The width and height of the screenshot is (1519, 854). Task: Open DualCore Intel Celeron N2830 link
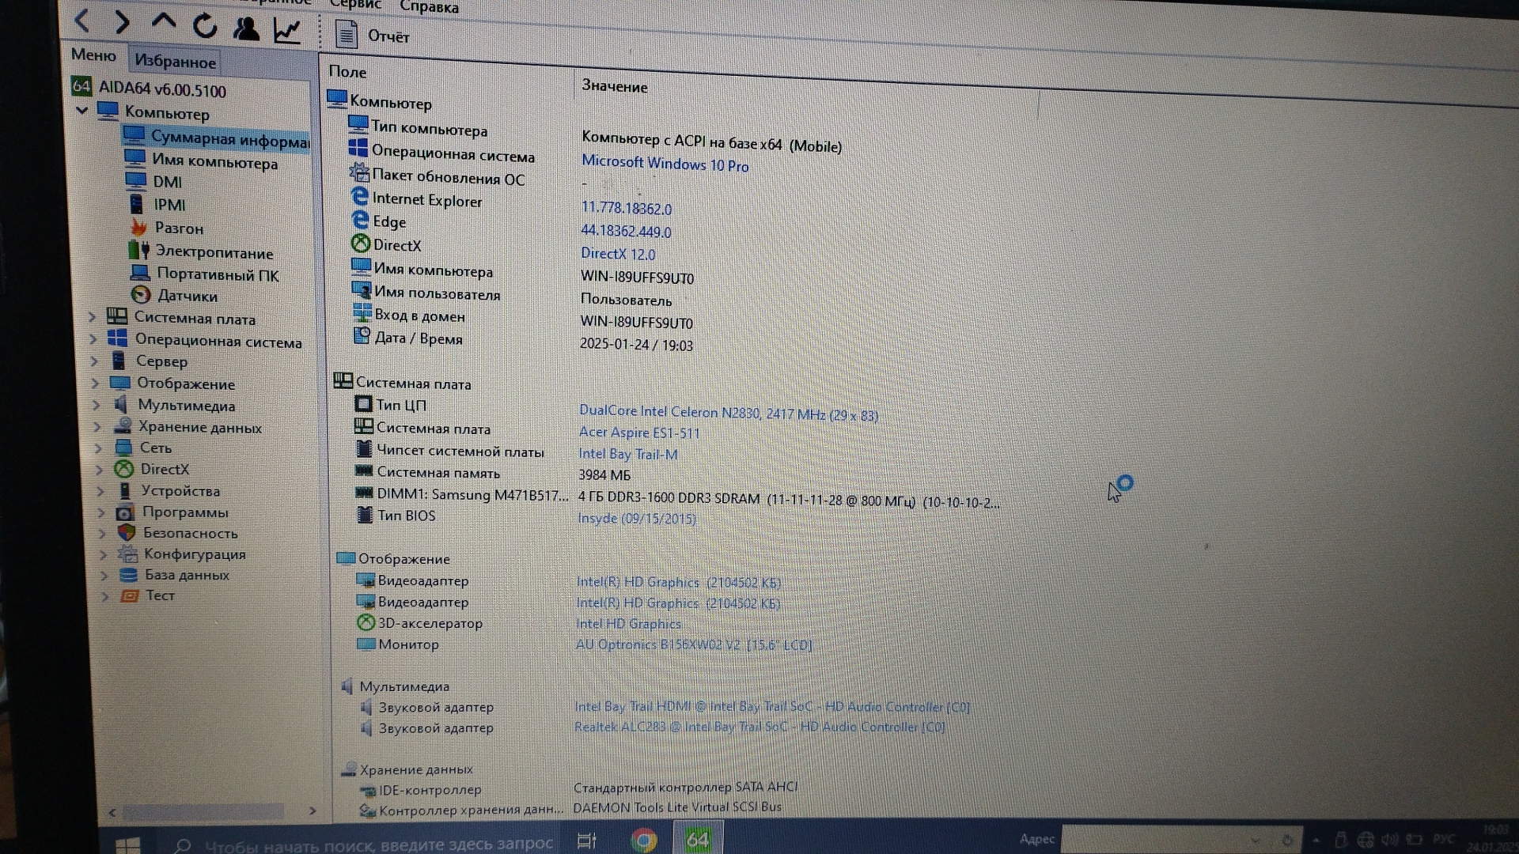click(728, 413)
